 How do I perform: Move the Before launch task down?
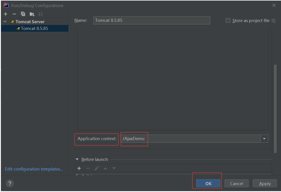(x=114, y=168)
